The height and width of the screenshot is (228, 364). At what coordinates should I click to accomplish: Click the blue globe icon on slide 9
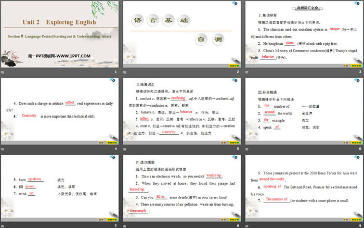(357, 157)
